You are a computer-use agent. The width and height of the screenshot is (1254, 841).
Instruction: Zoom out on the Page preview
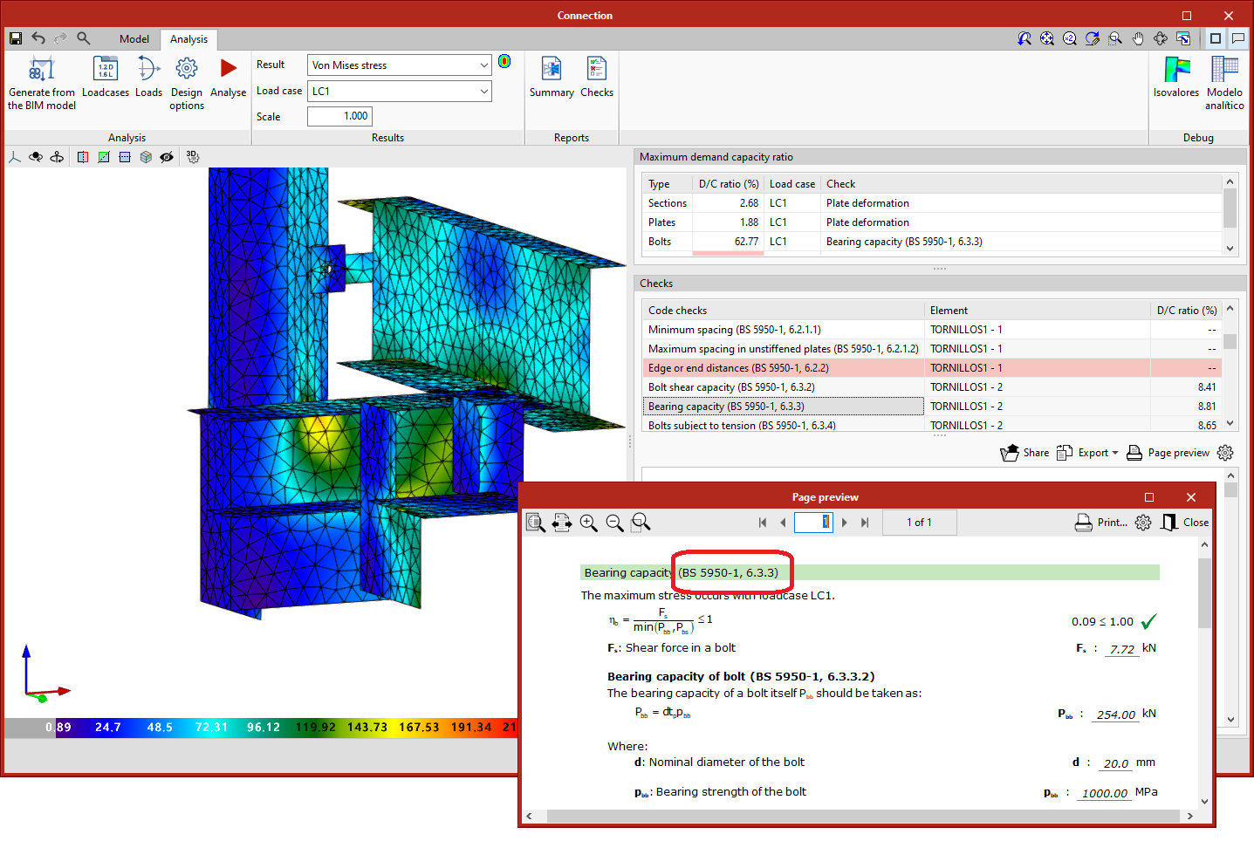coord(614,523)
